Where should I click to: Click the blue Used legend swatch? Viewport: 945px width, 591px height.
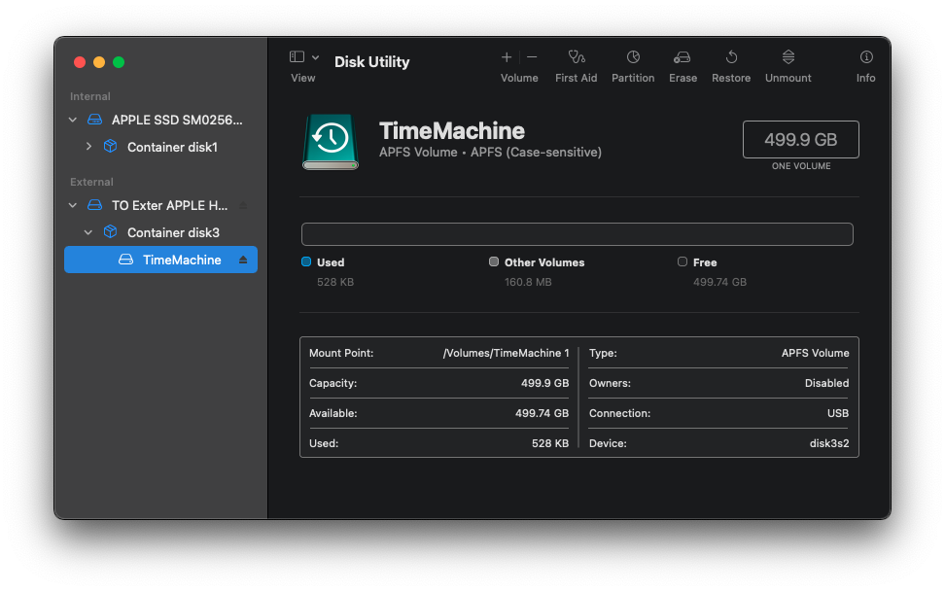click(x=306, y=261)
